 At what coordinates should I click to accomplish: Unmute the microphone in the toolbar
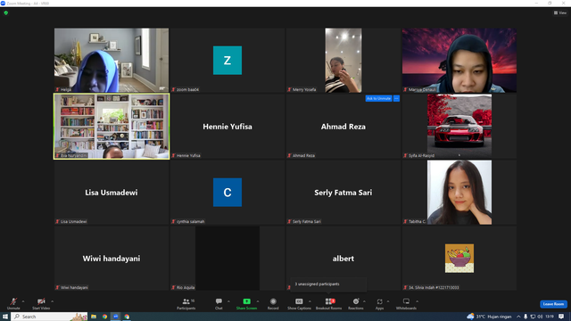(x=13, y=303)
